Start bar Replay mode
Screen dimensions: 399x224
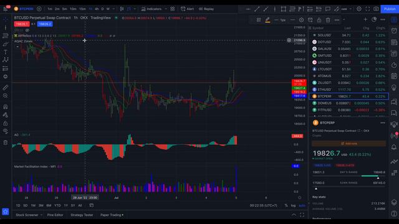(206, 9)
